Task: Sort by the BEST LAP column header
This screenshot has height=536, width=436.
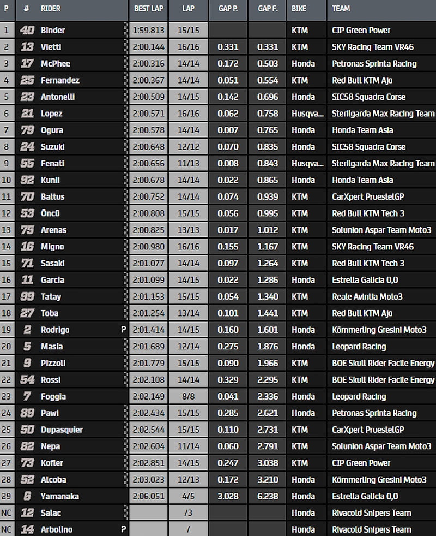Action: click(147, 9)
